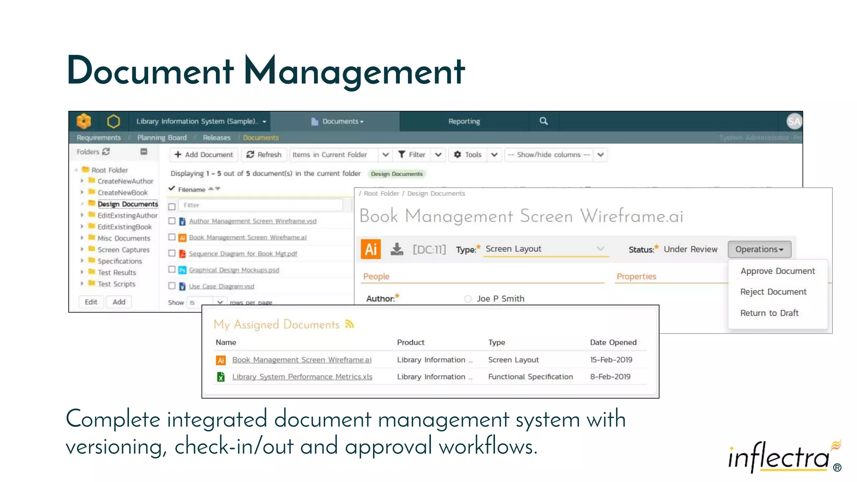Toggle the header select-all checkmark
Screen dimensions: 857x482
pos(172,188)
